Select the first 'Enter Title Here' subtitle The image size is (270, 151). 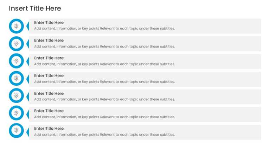(49, 23)
